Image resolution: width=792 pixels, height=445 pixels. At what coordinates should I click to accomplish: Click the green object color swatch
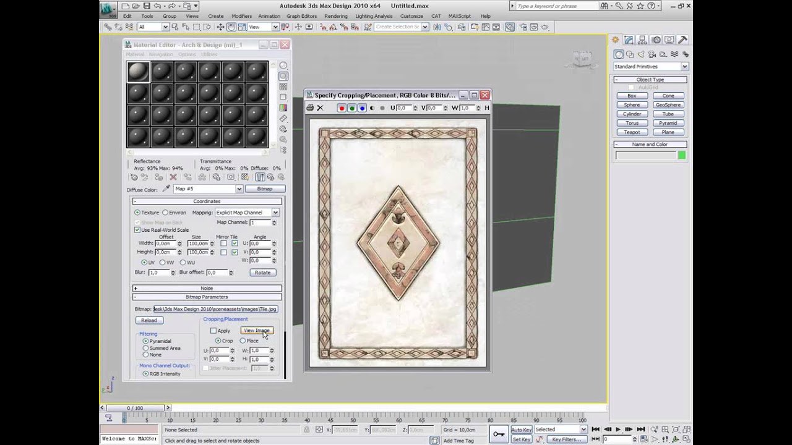pyautogui.click(x=682, y=156)
